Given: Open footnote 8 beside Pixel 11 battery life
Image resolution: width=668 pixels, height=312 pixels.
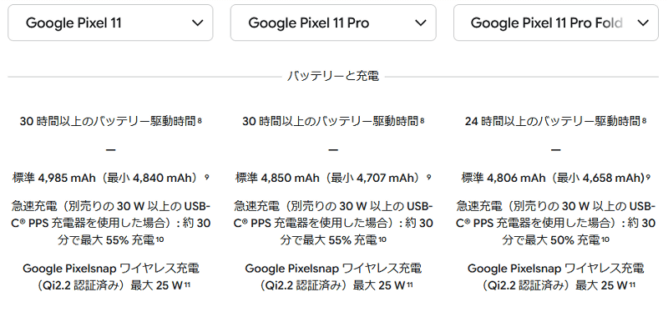Looking at the screenshot, I should coord(200,120).
